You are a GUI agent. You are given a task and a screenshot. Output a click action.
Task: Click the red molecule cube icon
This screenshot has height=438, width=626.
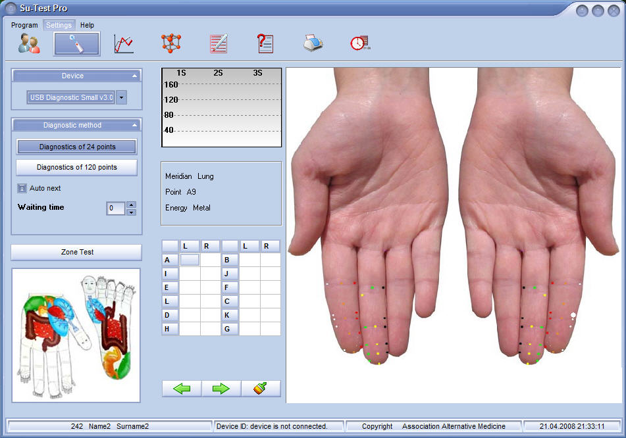171,44
